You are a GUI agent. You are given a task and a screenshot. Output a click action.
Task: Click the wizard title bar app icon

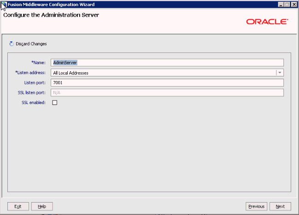tap(4, 5)
